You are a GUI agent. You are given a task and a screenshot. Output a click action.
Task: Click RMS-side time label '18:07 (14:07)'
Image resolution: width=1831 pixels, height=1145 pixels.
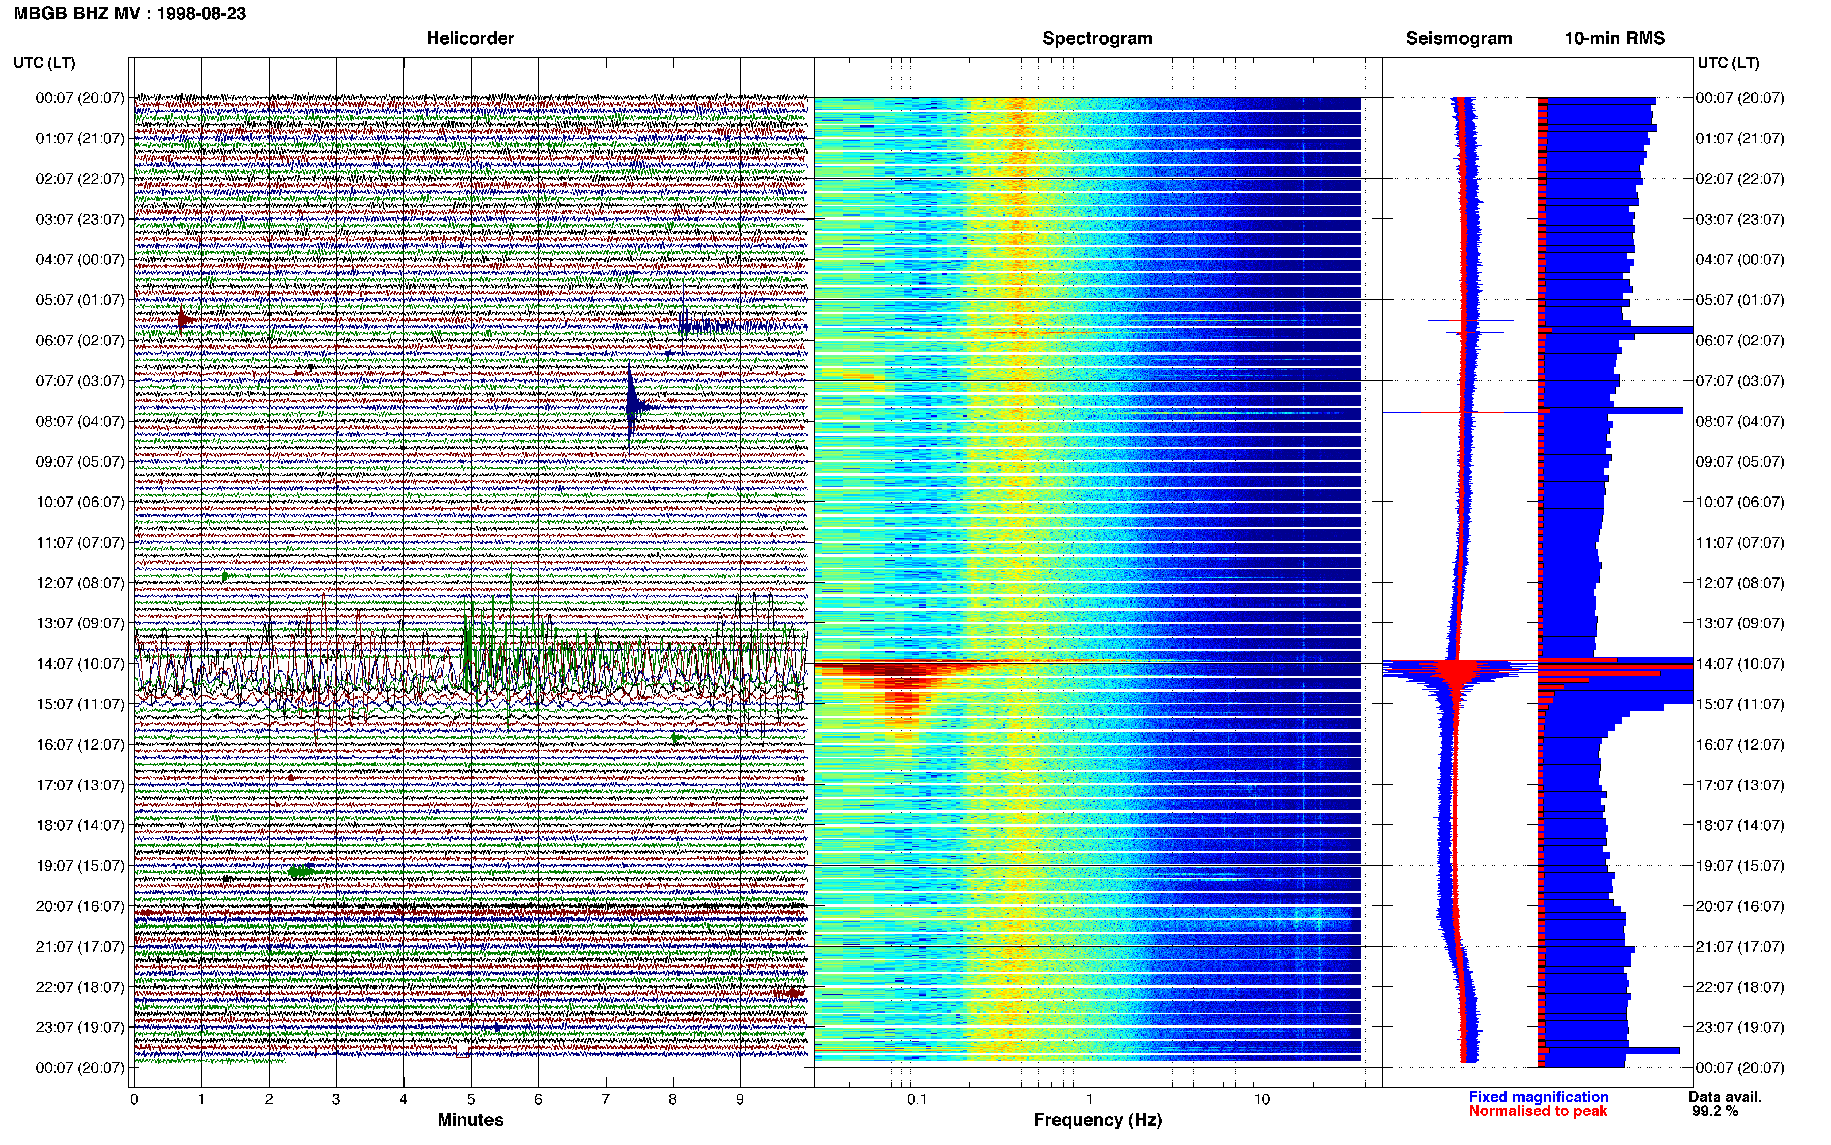pyautogui.click(x=1740, y=825)
